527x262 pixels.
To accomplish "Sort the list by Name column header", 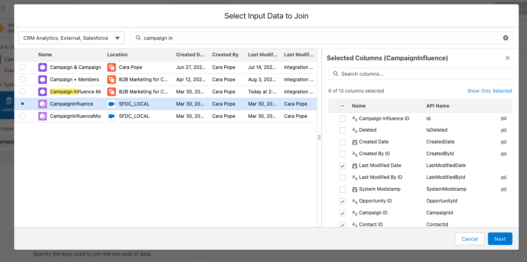I will [x=45, y=55].
